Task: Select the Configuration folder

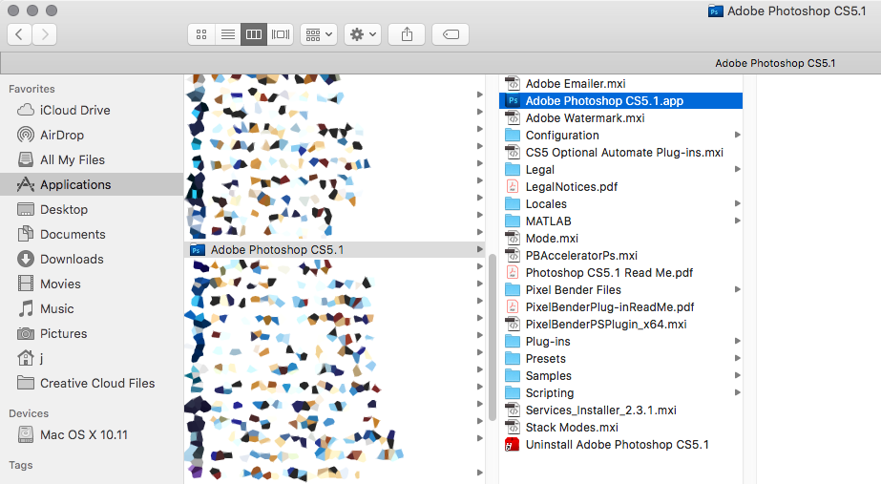Action: (x=620, y=135)
